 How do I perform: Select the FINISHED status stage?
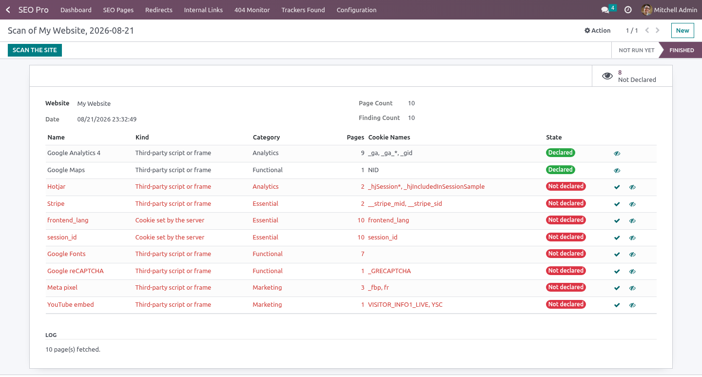click(682, 50)
